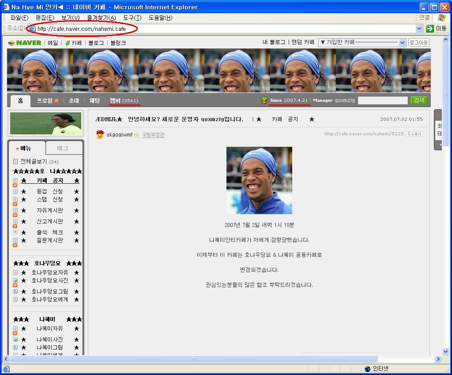The height and width of the screenshot is (375, 452).
Task: Open the 국방부장관 link next to author
Action: pos(153,135)
